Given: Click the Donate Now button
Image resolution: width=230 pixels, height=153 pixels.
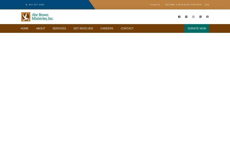Looking at the screenshot, I should (x=197, y=28).
